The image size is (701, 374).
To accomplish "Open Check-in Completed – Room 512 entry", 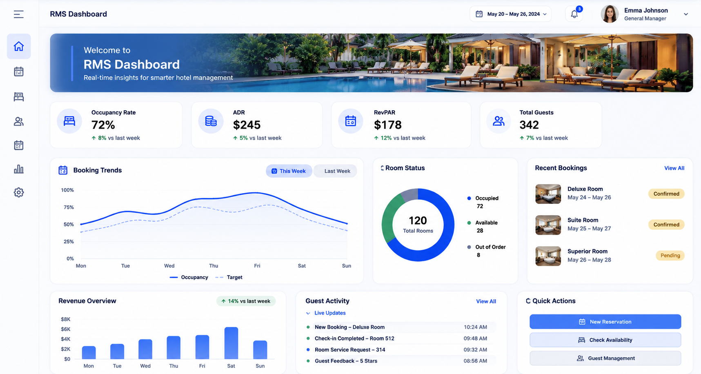I will click(400, 338).
